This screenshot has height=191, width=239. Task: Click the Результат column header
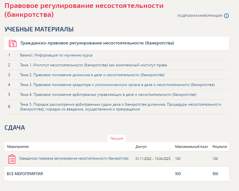[x=220, y=147]
